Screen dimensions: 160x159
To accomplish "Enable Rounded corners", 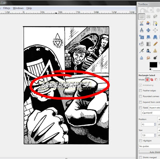I will click(x=140, y=96).
